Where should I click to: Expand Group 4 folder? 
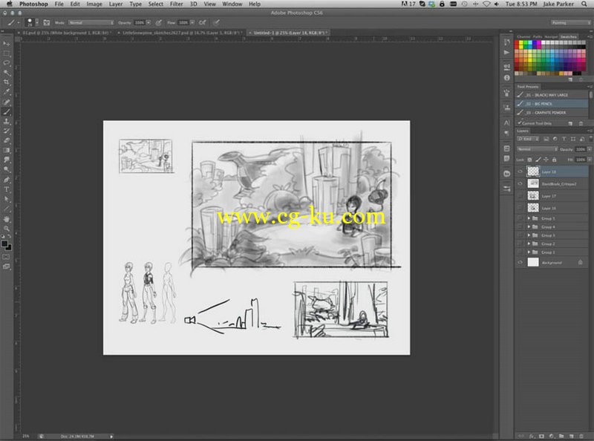click(x=529, y=227)
